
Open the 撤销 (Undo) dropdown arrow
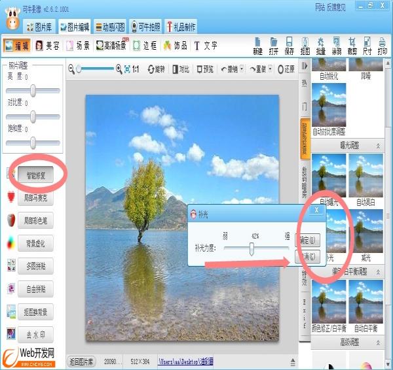242,69
